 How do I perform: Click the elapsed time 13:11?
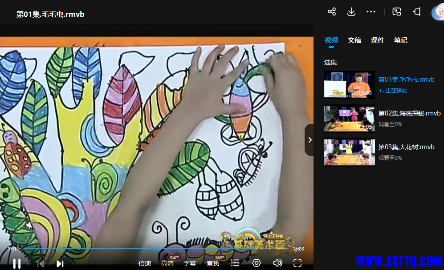[x=13, y=249]
